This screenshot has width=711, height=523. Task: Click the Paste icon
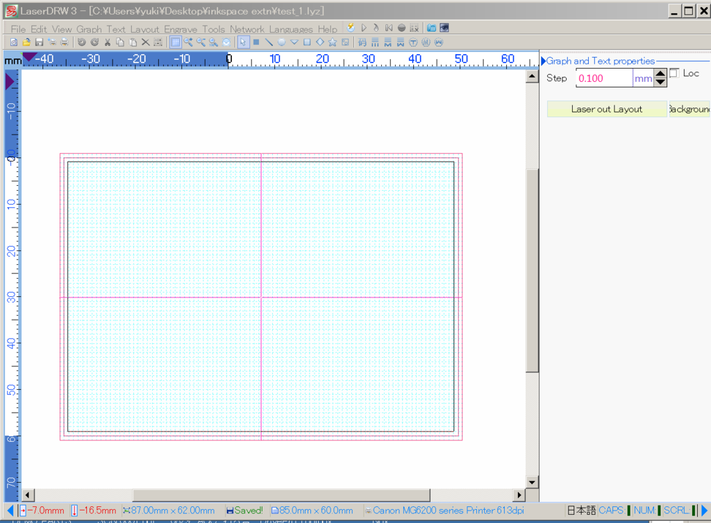(133, 42)
